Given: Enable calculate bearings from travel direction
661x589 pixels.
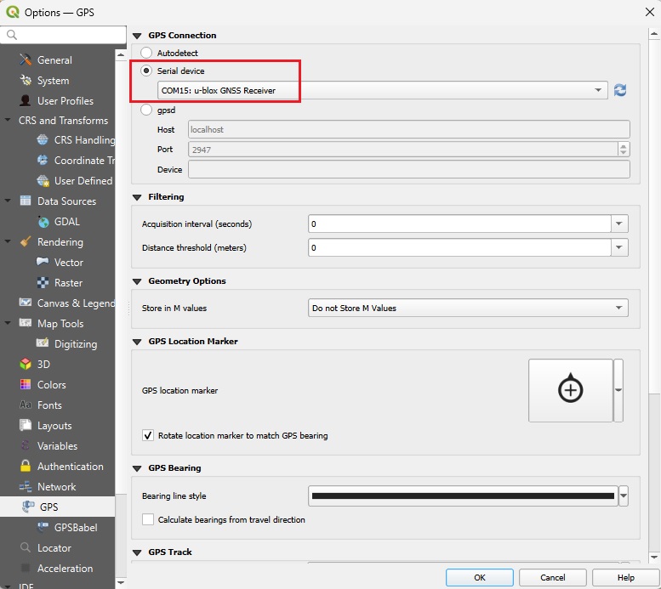Looking at the screenshot, I should (x=149, y=519).
